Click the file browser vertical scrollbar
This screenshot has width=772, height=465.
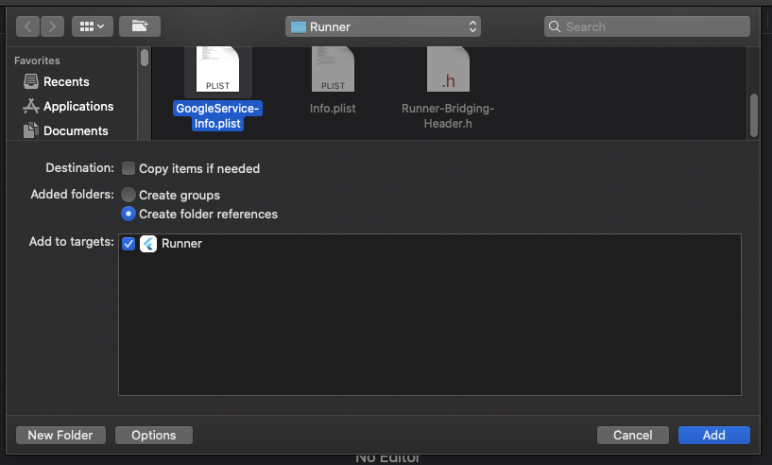click(x=754, y=114)
